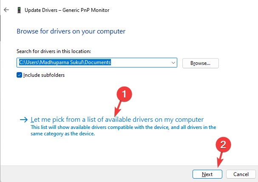Click the Include subfolders label text
Screen dimensions: 258x182
click(x=45, y=75)
